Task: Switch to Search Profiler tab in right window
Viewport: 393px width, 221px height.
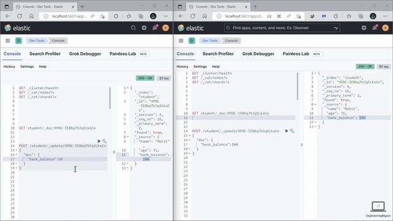Action: (x=218, y=53)
